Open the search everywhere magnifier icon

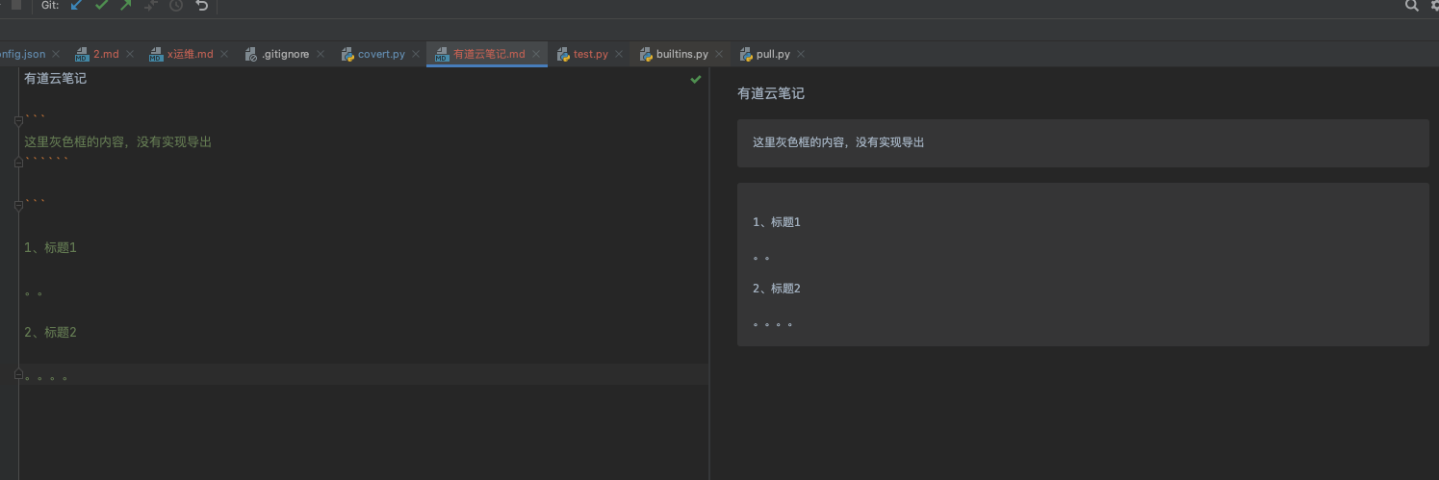pyautogui.click(x=1411, y=6)
